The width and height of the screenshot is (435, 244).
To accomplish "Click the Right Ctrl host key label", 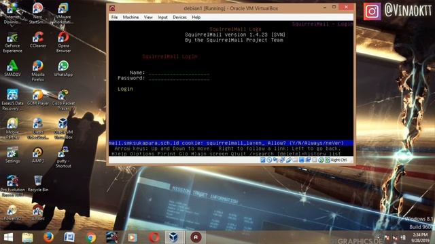I will [x=338, y=160].
